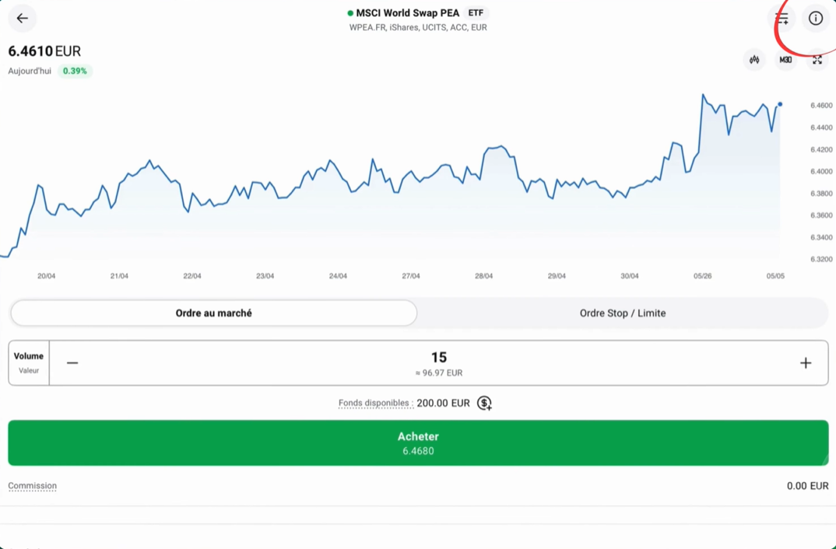Screen dimensions: 836x549
Task: Click the 6.4600 price axis label
Action: 821,106
